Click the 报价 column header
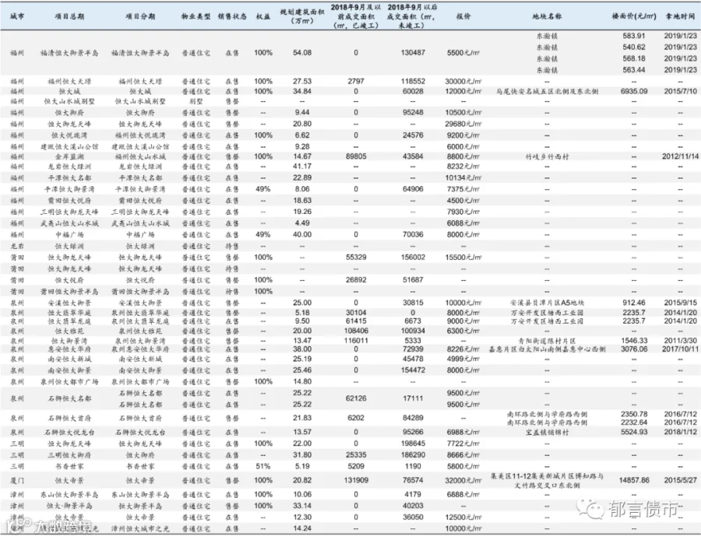Screen dimensions: 701x540 tap(463, 16)
